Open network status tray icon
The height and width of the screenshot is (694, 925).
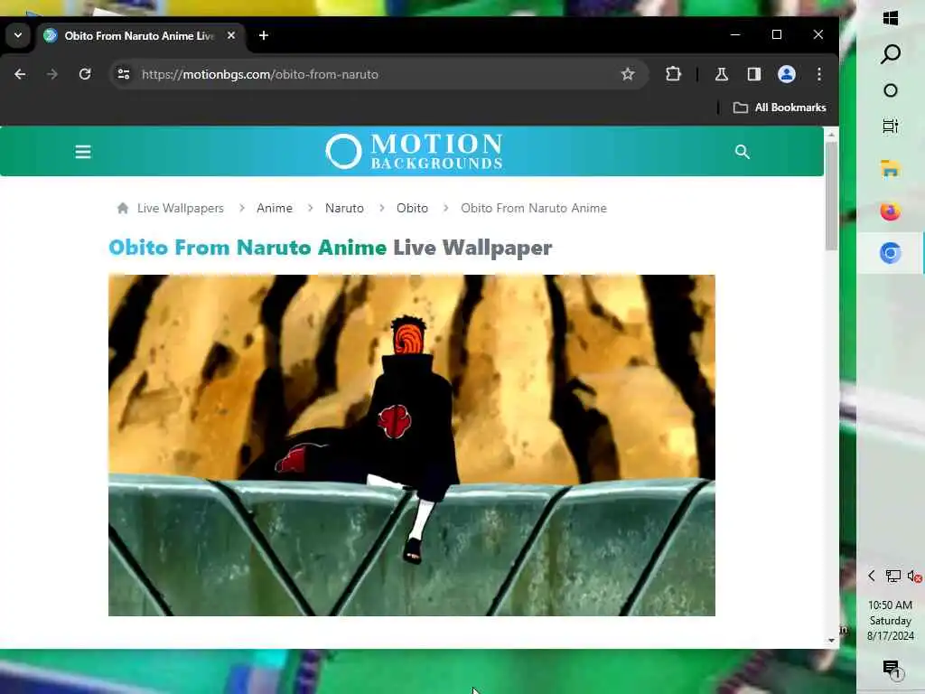tap(893, 576)
